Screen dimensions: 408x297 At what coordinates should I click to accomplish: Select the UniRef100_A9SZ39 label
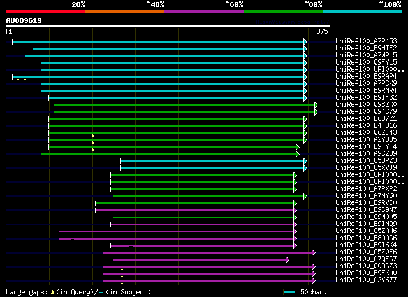[x=366, y=154]
